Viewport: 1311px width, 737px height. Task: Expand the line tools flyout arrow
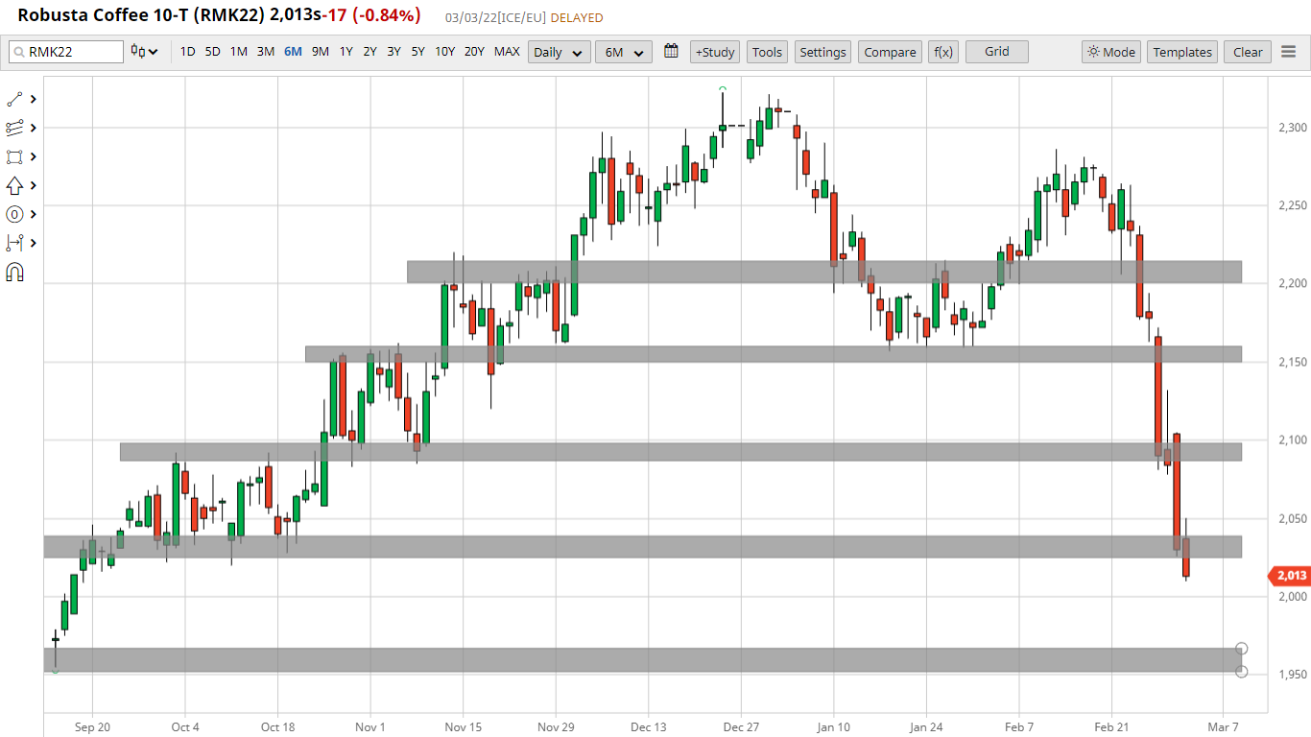click(x=34, y=99)
